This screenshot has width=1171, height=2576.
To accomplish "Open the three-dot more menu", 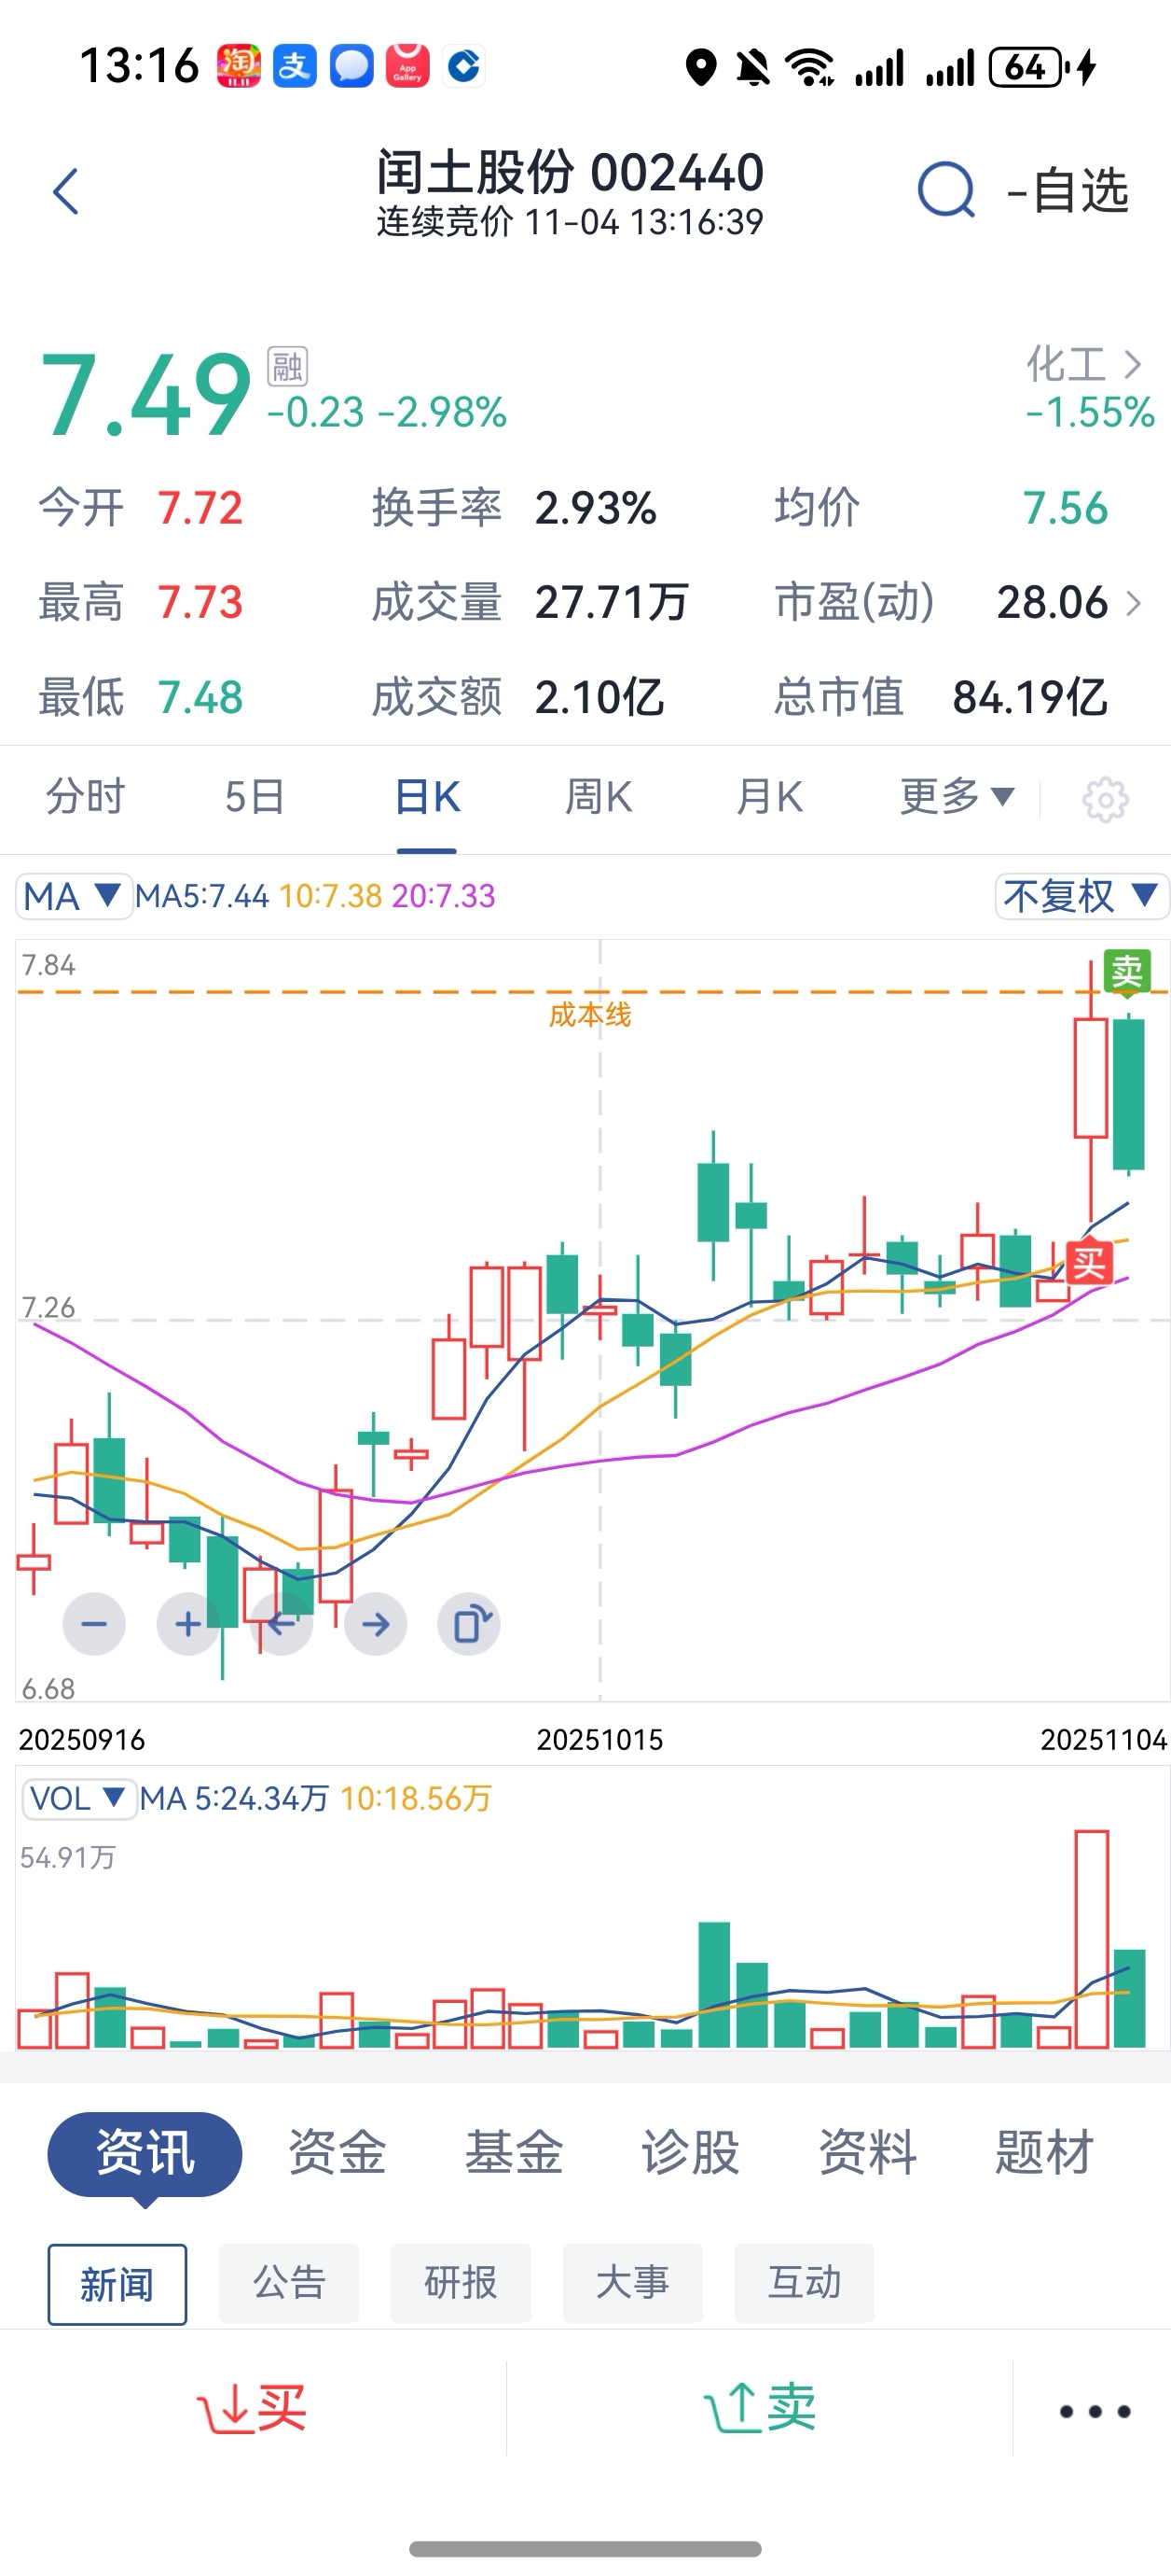I will pos(1094,2410).
